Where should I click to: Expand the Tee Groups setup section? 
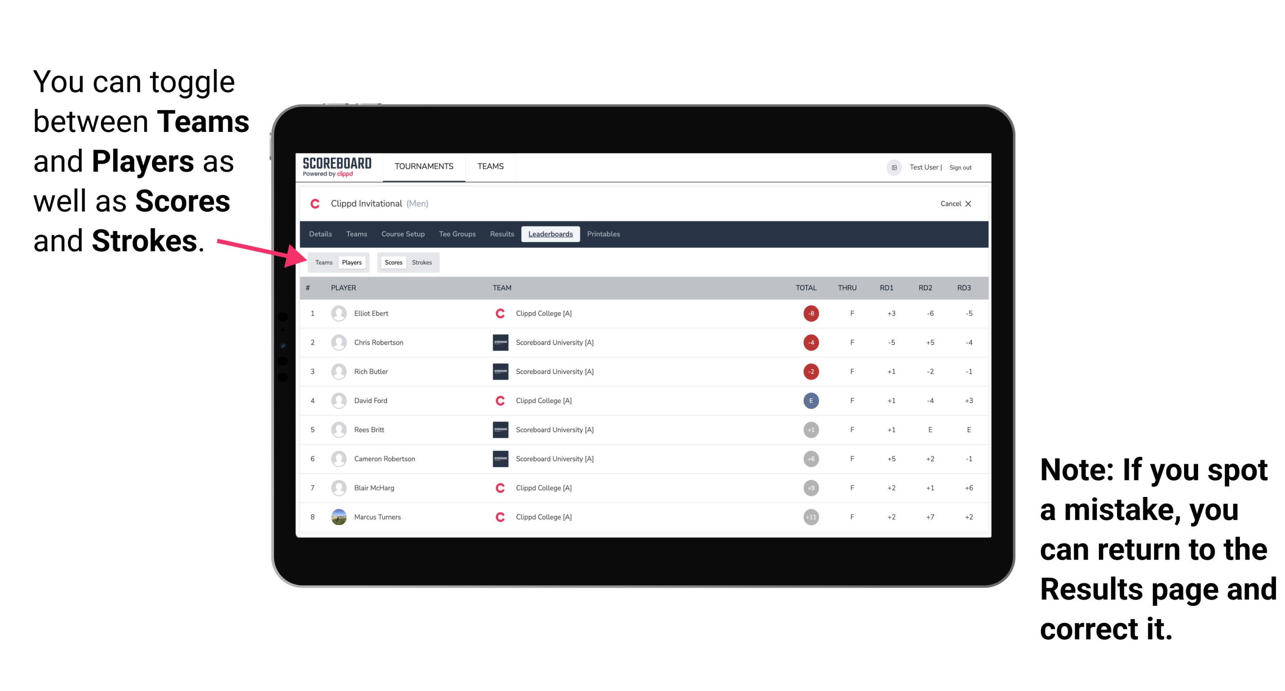455,234
